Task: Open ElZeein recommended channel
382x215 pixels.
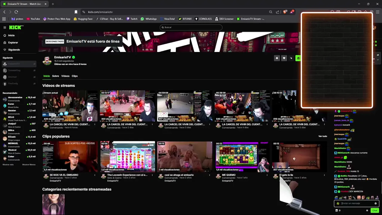Action: point(19,138)
